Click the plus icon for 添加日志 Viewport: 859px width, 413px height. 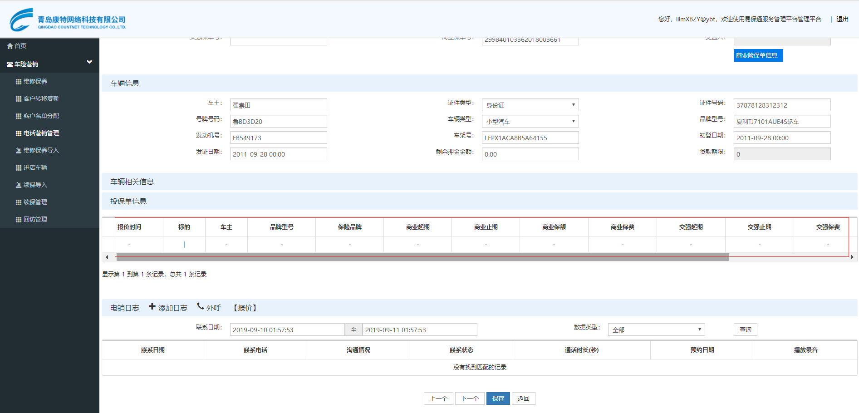tap(152, 307)
